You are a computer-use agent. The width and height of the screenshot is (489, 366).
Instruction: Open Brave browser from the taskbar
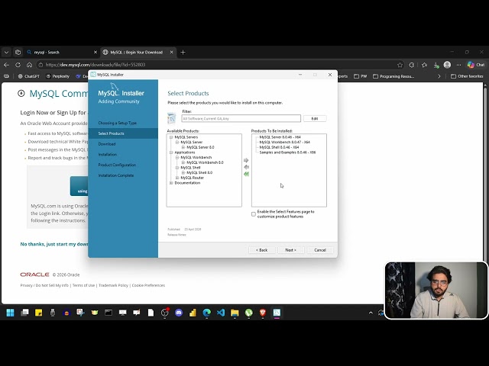click(x=263, y=313)
